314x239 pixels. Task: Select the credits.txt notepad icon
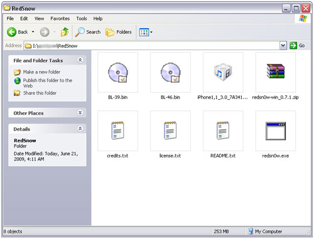pos(117,130)
